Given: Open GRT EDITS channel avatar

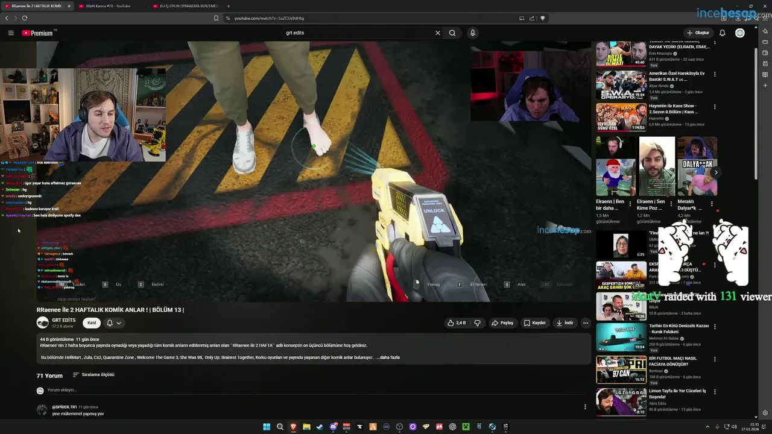Looking at the screenshot, I should pyautogui.click(x=42, y=323).
